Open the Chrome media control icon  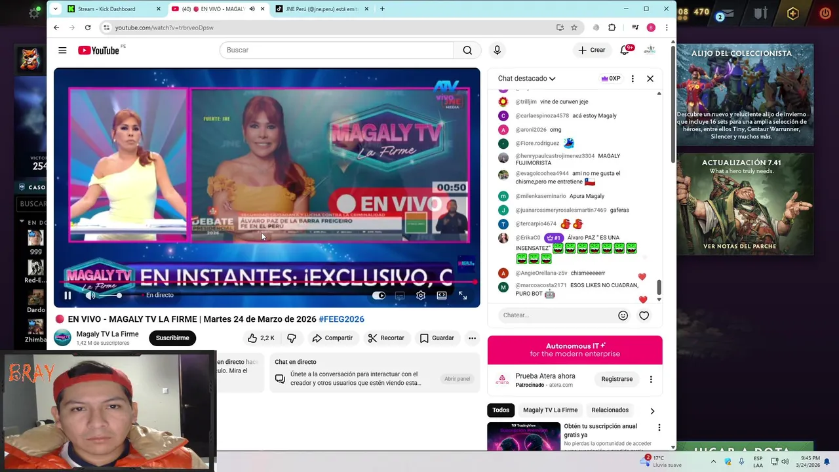pyautogui.click(x=635, y=28)
